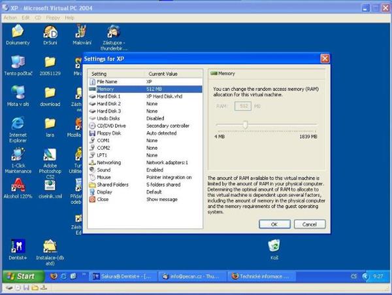Click the RAM slider thumb
This screenshot has width=392, height=295.
tap(245, 124)
